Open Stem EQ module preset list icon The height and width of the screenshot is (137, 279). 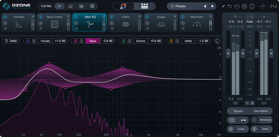pyautogui.click(x=76, y=28)
